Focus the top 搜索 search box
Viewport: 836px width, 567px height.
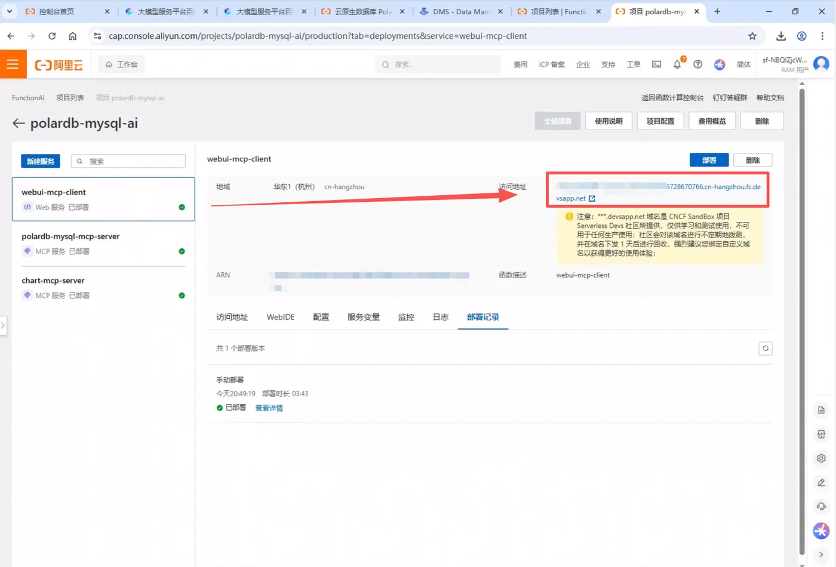(x=438, y=64)
